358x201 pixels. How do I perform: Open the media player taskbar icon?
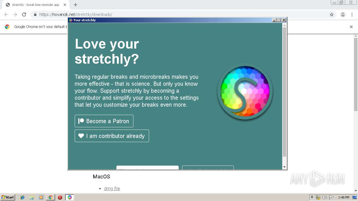point(41,197)
